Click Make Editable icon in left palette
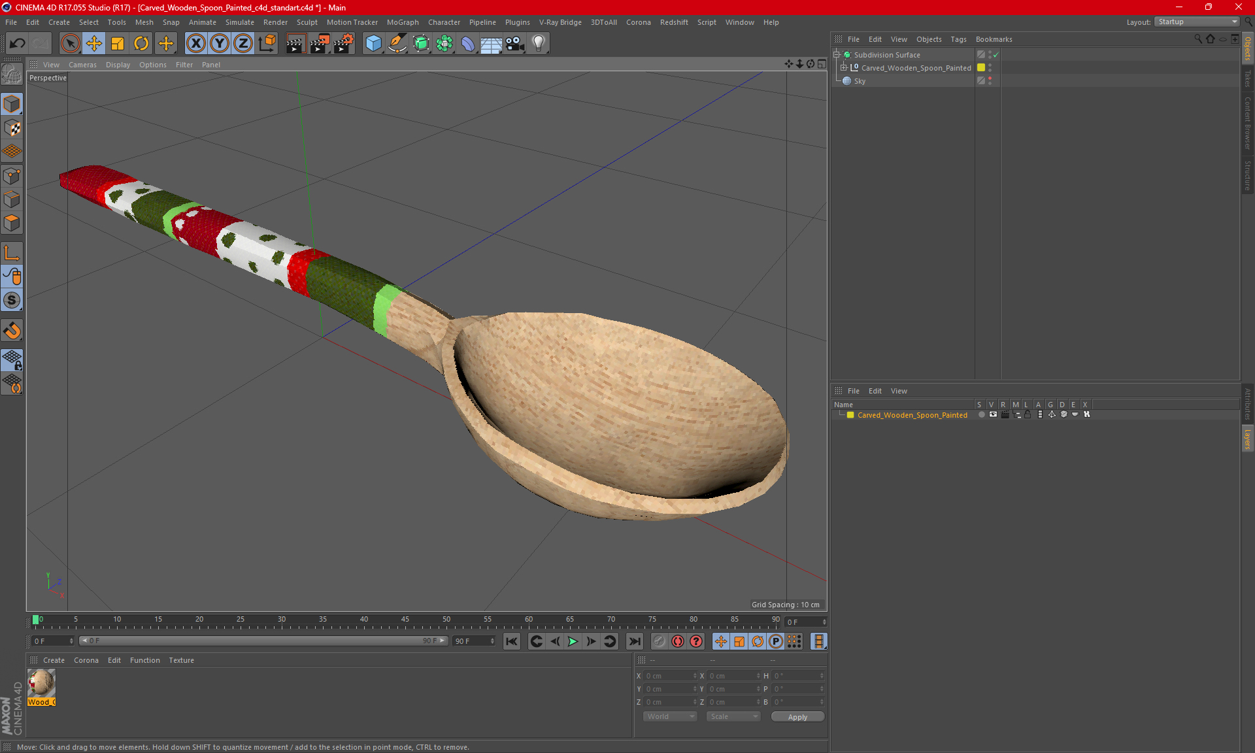Screen dimensions: 1255x753 (x=12, y=75)
